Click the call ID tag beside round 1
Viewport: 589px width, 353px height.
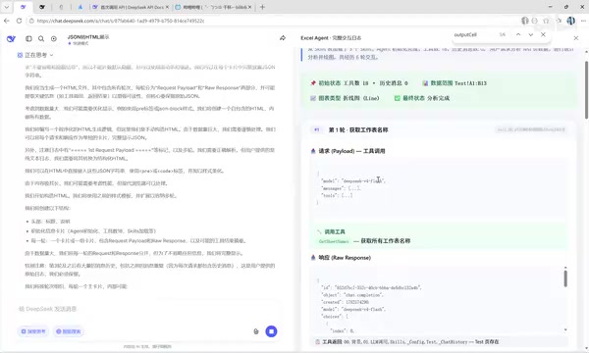pyautogui.click(x=531, y=129)
